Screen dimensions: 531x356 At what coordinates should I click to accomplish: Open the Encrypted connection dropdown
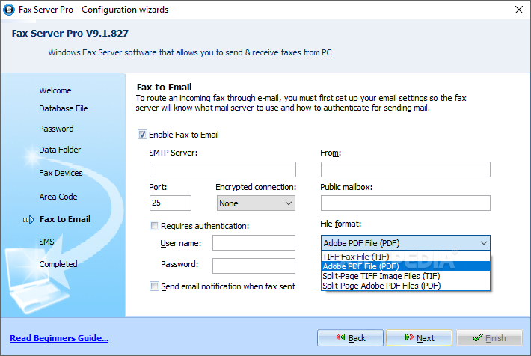click(256, 203)
